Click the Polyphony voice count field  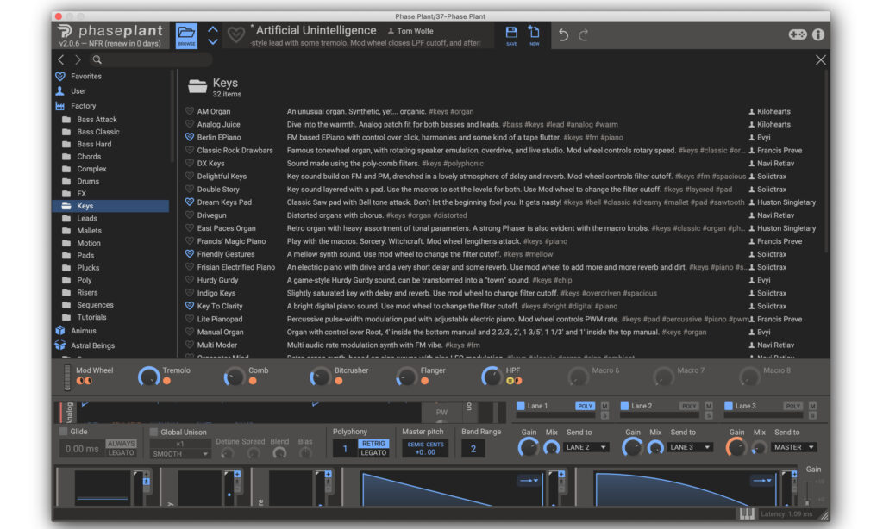[x=345, y=449]
